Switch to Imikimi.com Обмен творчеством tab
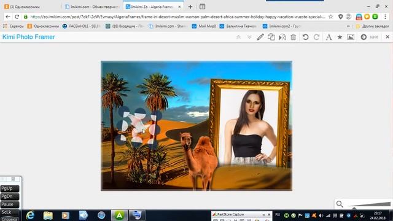The image size is (393, 221). click(92, 7)
